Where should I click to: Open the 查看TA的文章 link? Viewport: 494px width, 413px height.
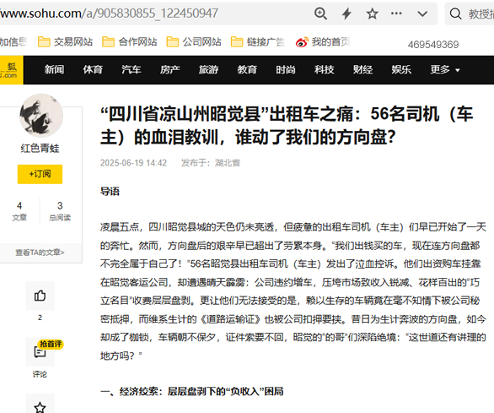(x=40, y=253)
